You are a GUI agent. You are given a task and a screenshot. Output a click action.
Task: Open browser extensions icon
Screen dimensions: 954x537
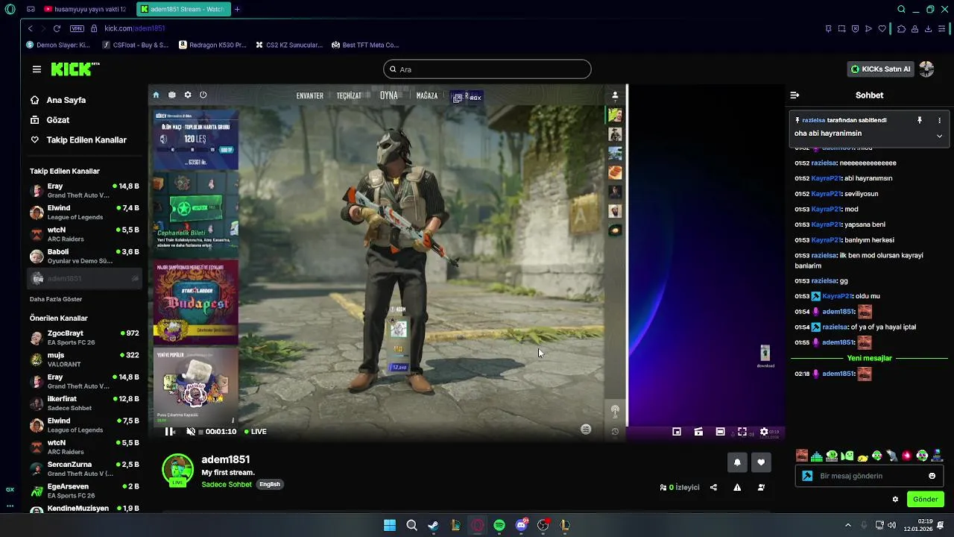[901, 28]
